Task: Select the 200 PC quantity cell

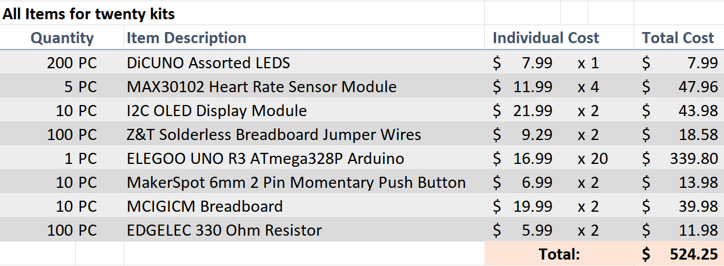Action: (x=72, y=62)
